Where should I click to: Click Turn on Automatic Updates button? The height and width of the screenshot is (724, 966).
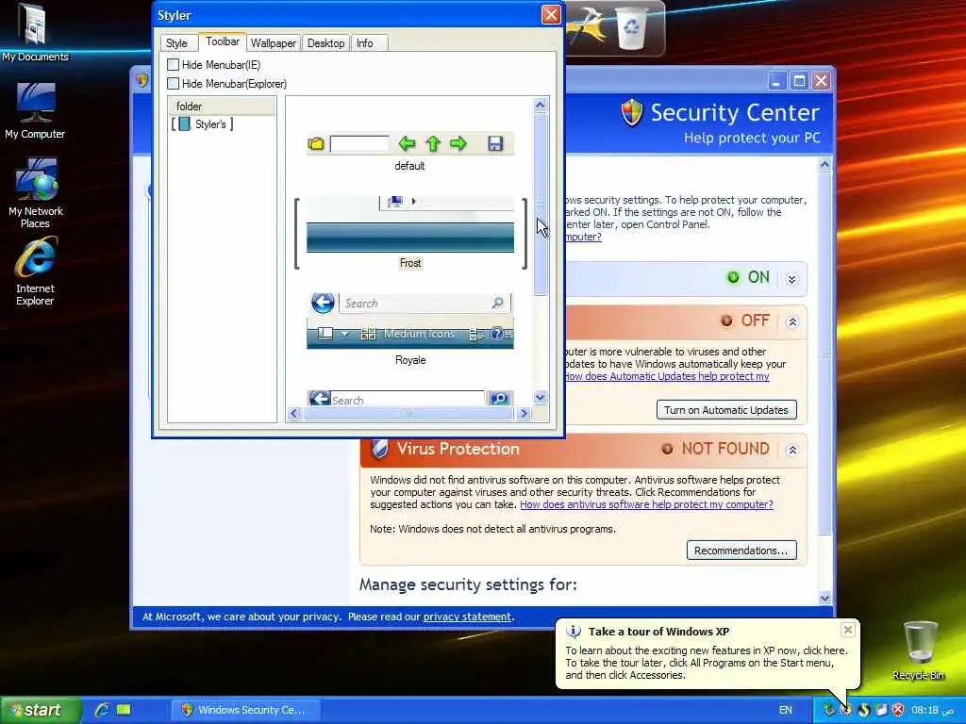(726, 410)
